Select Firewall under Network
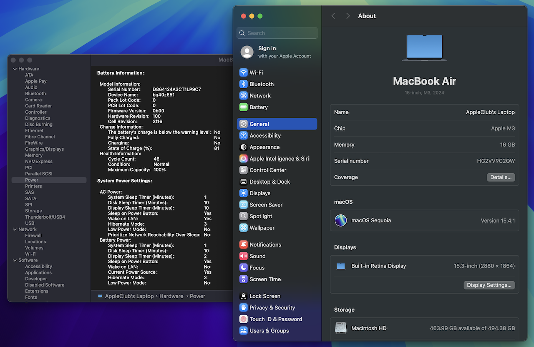534x347 pixels. pos(33,235)
